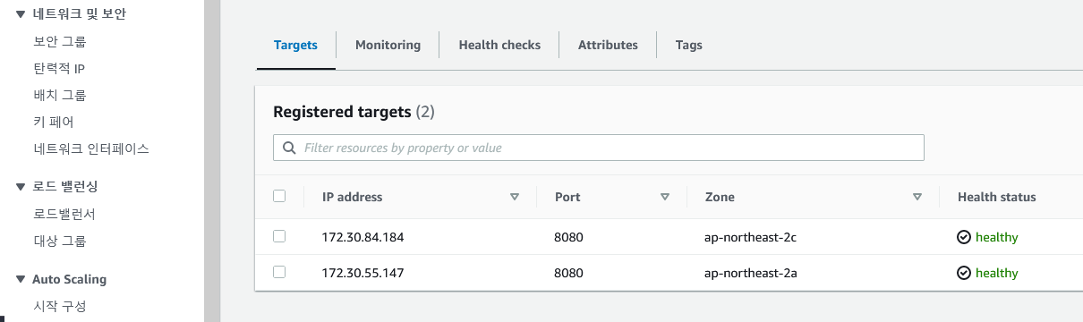The width and height of the screenshot is (1083, 322).
Task: Click the sidebar vertical scrollbar
Action: (212, 161)
